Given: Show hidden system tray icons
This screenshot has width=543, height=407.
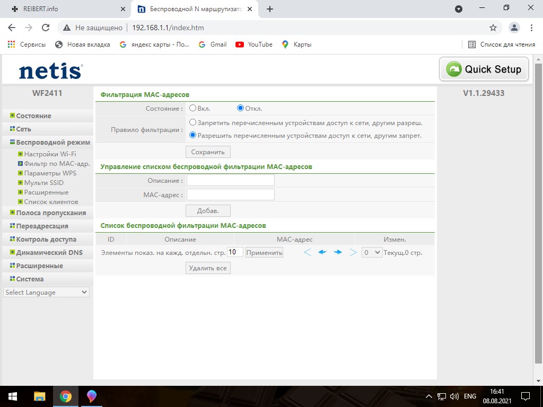Looking at the screenshot, I should click(428, 396).
